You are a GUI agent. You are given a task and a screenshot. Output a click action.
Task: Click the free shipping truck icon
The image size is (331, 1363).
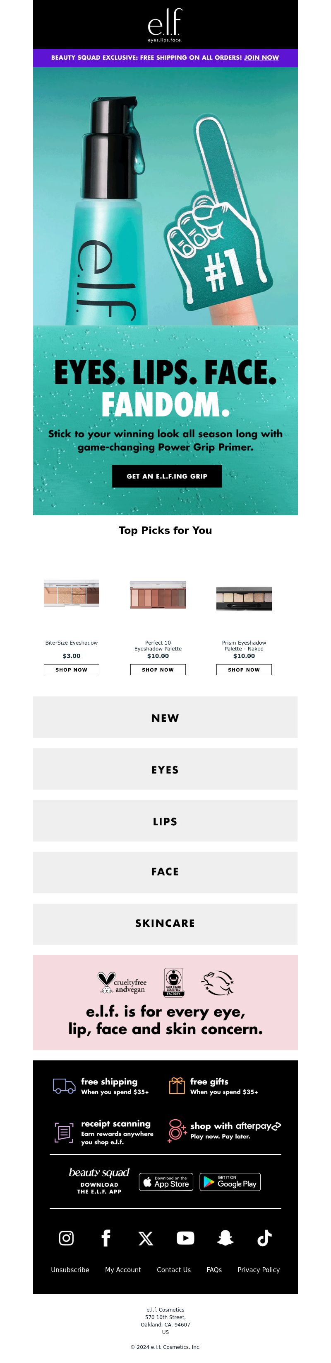coord(64,1086)
